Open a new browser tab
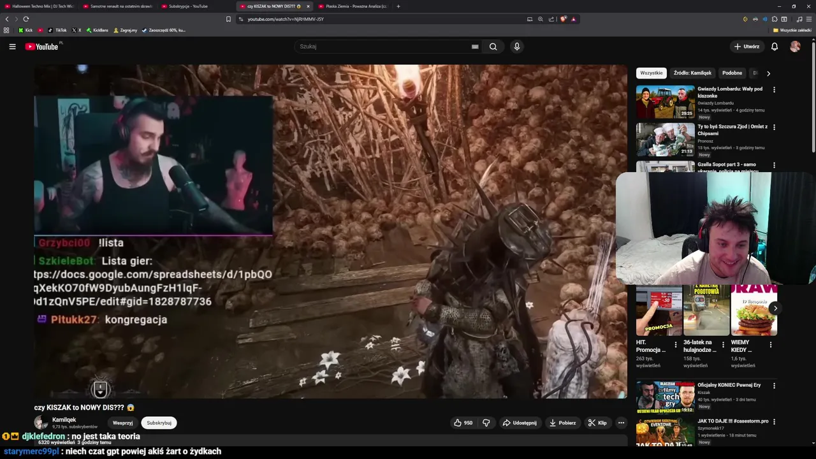This screenshot has width=816, height=459. click(x=398, y=6)
